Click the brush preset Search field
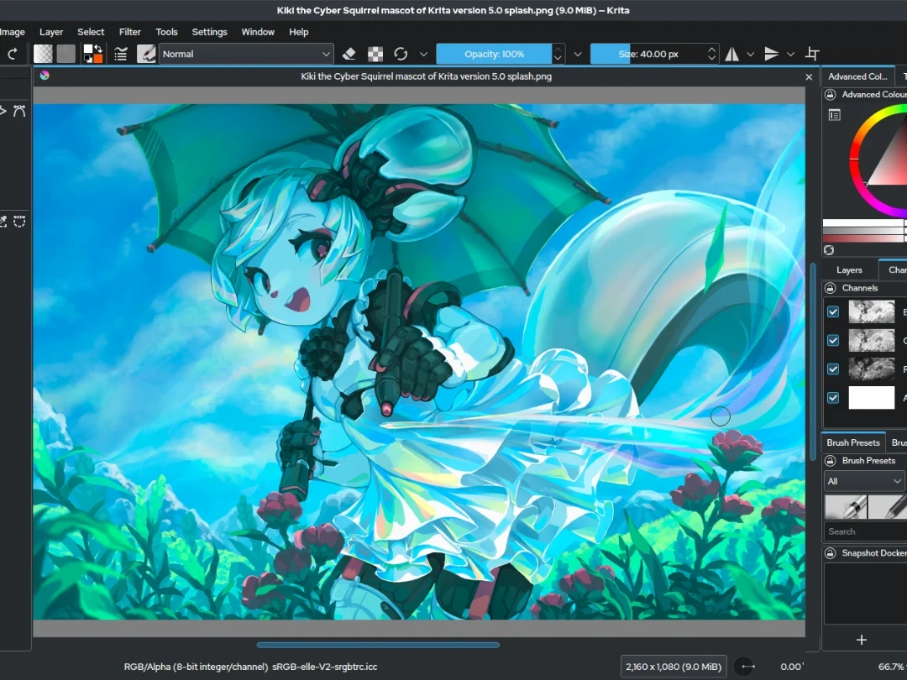This screenshot has width=907, height=680. pos(865,531)
